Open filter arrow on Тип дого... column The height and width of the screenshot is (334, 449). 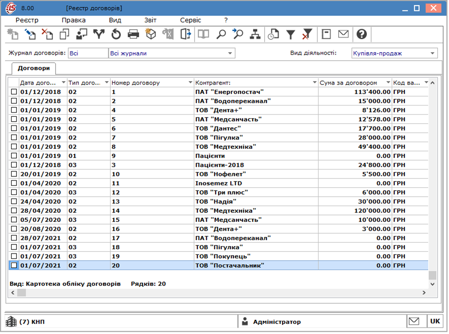tap(106, 83)
